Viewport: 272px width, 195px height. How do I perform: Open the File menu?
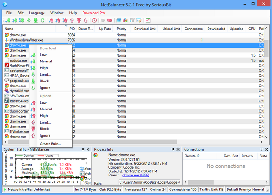pyautogui.click(x=9, y=13)
